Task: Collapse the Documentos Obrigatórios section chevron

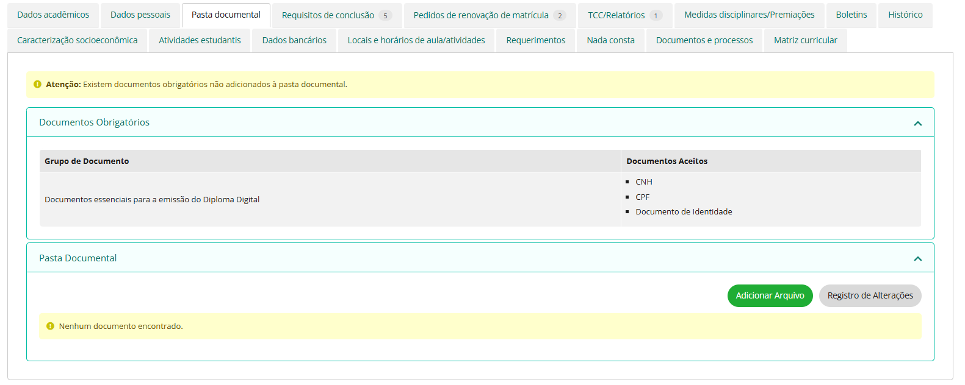Action: [917, 123]
